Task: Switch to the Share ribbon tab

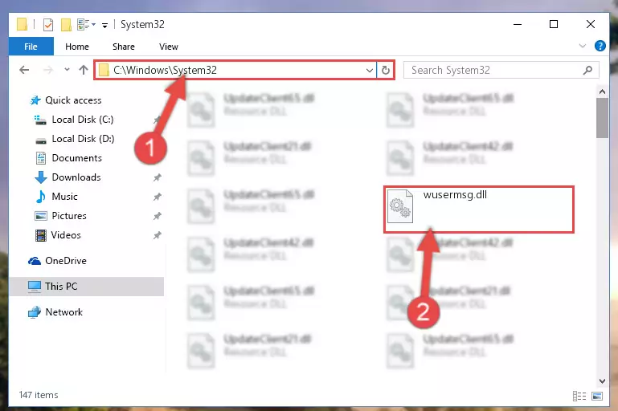Action: [x=124, y=47]
